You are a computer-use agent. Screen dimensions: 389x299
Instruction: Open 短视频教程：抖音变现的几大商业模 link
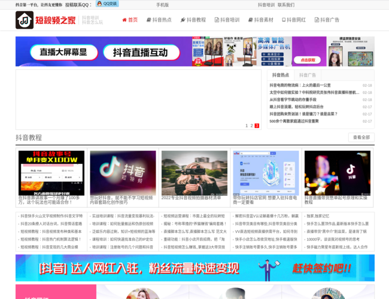[49, 247]
